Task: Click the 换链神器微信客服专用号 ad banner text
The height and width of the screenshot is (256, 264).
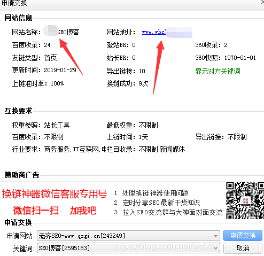Action: coord(55,194)
